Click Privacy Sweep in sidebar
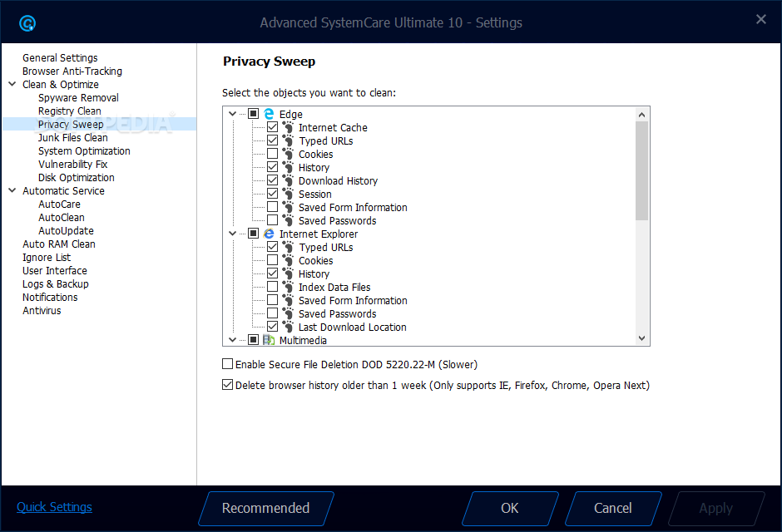This screenshot has width=782, height=532. (x=71, y=124)
